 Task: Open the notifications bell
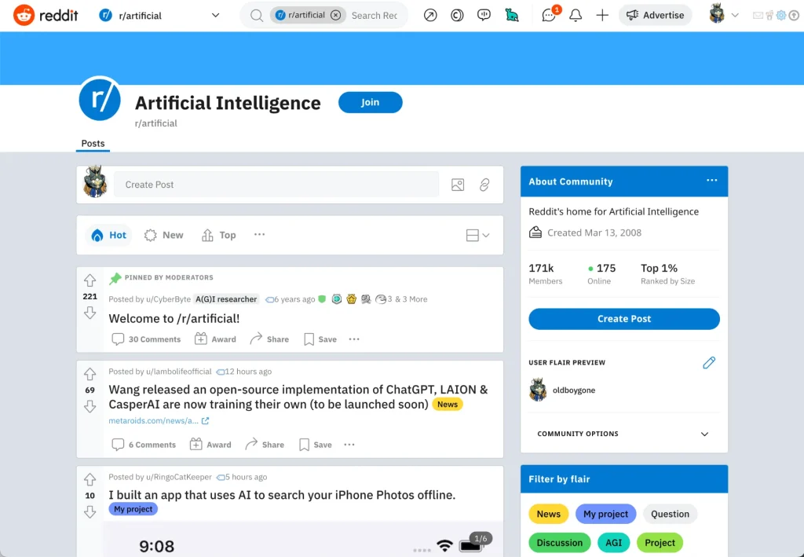click(x=576, y=16)
